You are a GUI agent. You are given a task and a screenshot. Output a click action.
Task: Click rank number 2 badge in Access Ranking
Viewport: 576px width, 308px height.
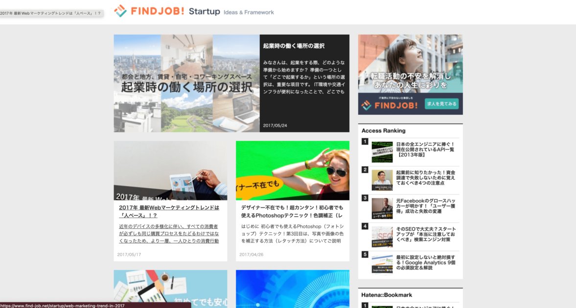coord(365,170)
